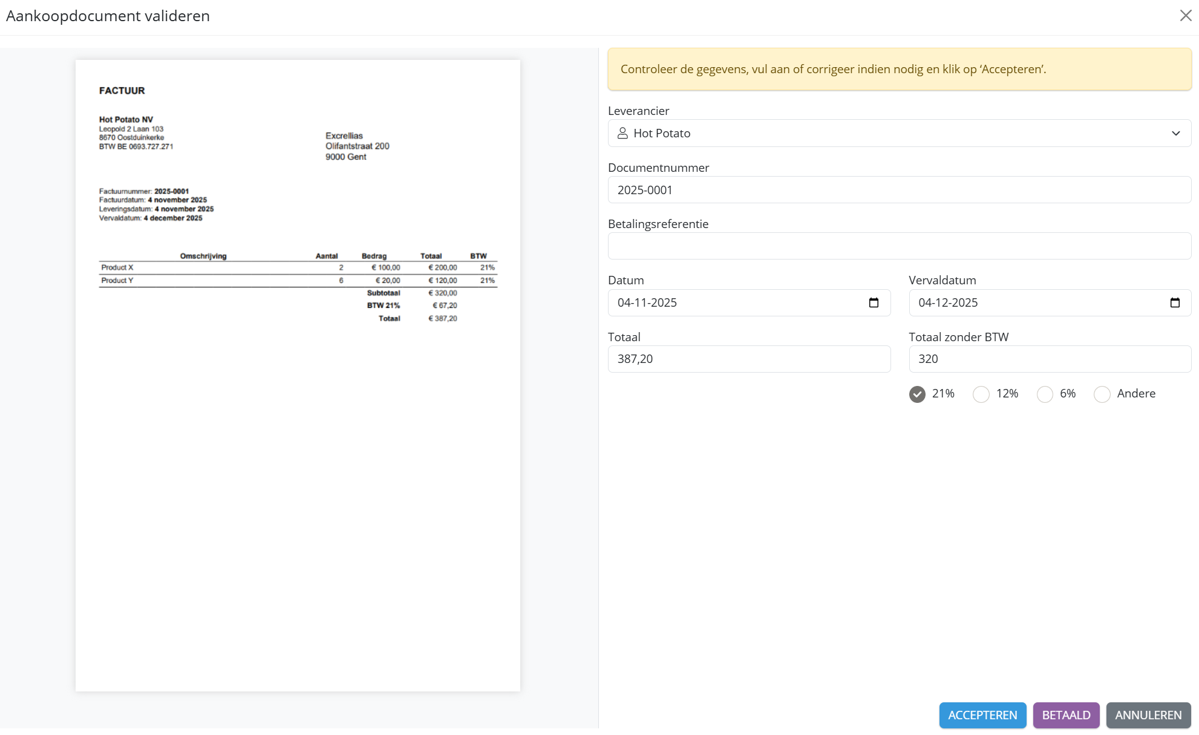Screen dimensions: 1199x735
Task: Click the invoice document preview
Action: [x=298, y=375]
